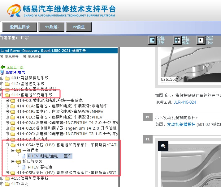This screenshot has width=221, height=187.
Task: Click the 默认视图 layout icon
Action: click(177, 40)
